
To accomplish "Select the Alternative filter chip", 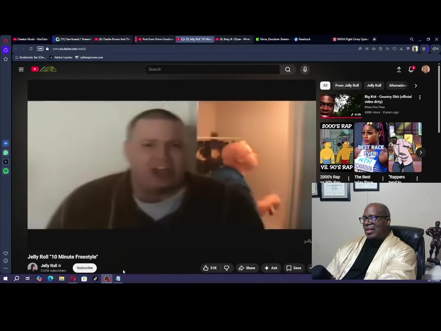I will pos(398,86).
